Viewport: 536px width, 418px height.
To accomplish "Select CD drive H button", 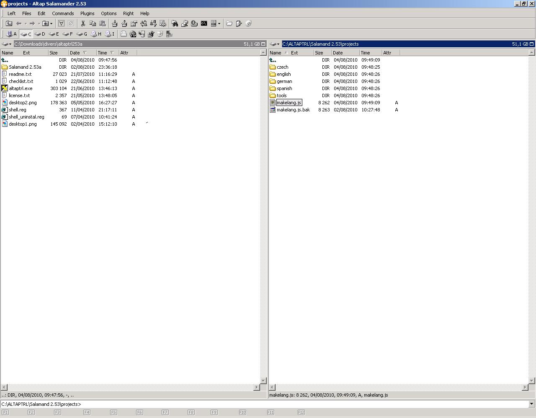I will click(x=96, y=34).
